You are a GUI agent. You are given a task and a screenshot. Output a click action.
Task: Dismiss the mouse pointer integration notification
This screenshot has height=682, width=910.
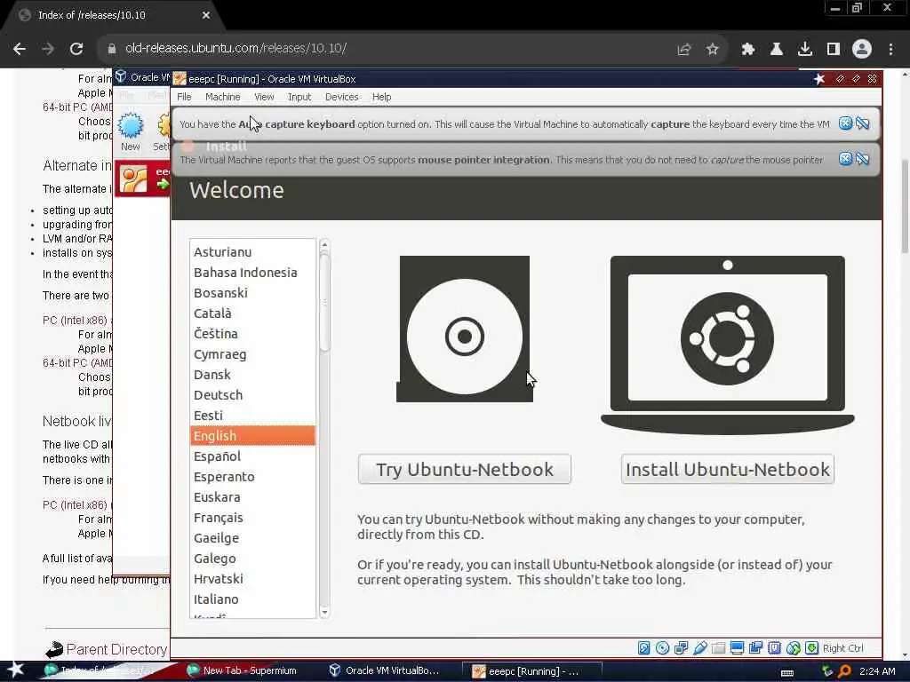pos(846,158)
